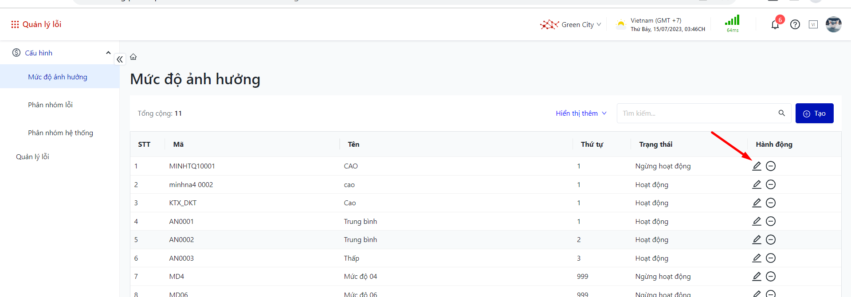Click the search magnifier icon
This screenshot has height=297, width=851.
point(781,113)
